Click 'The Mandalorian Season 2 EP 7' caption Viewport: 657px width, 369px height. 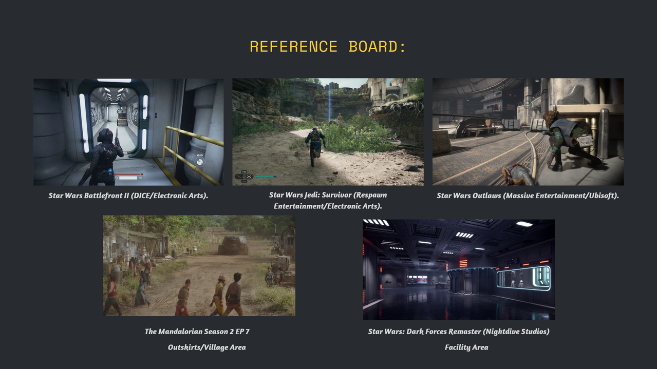(197, 332)
